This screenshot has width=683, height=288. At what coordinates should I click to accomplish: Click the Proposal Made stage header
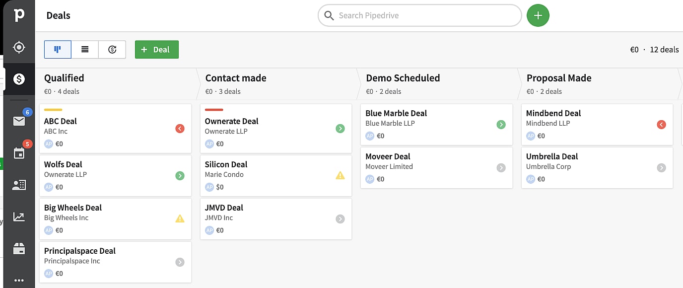(559, 78)
